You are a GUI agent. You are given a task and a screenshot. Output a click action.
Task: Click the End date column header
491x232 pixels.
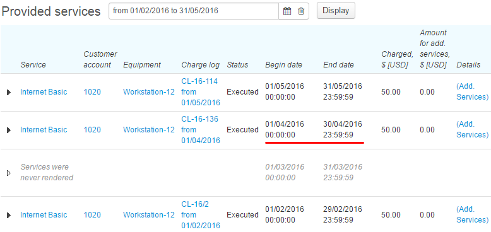click(x=338, y=65)
